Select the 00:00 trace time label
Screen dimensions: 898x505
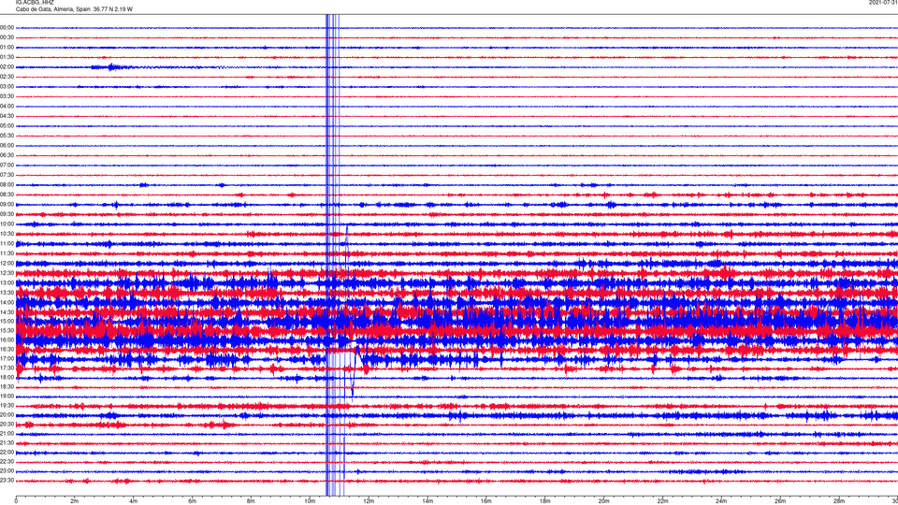tap(7, 27)
